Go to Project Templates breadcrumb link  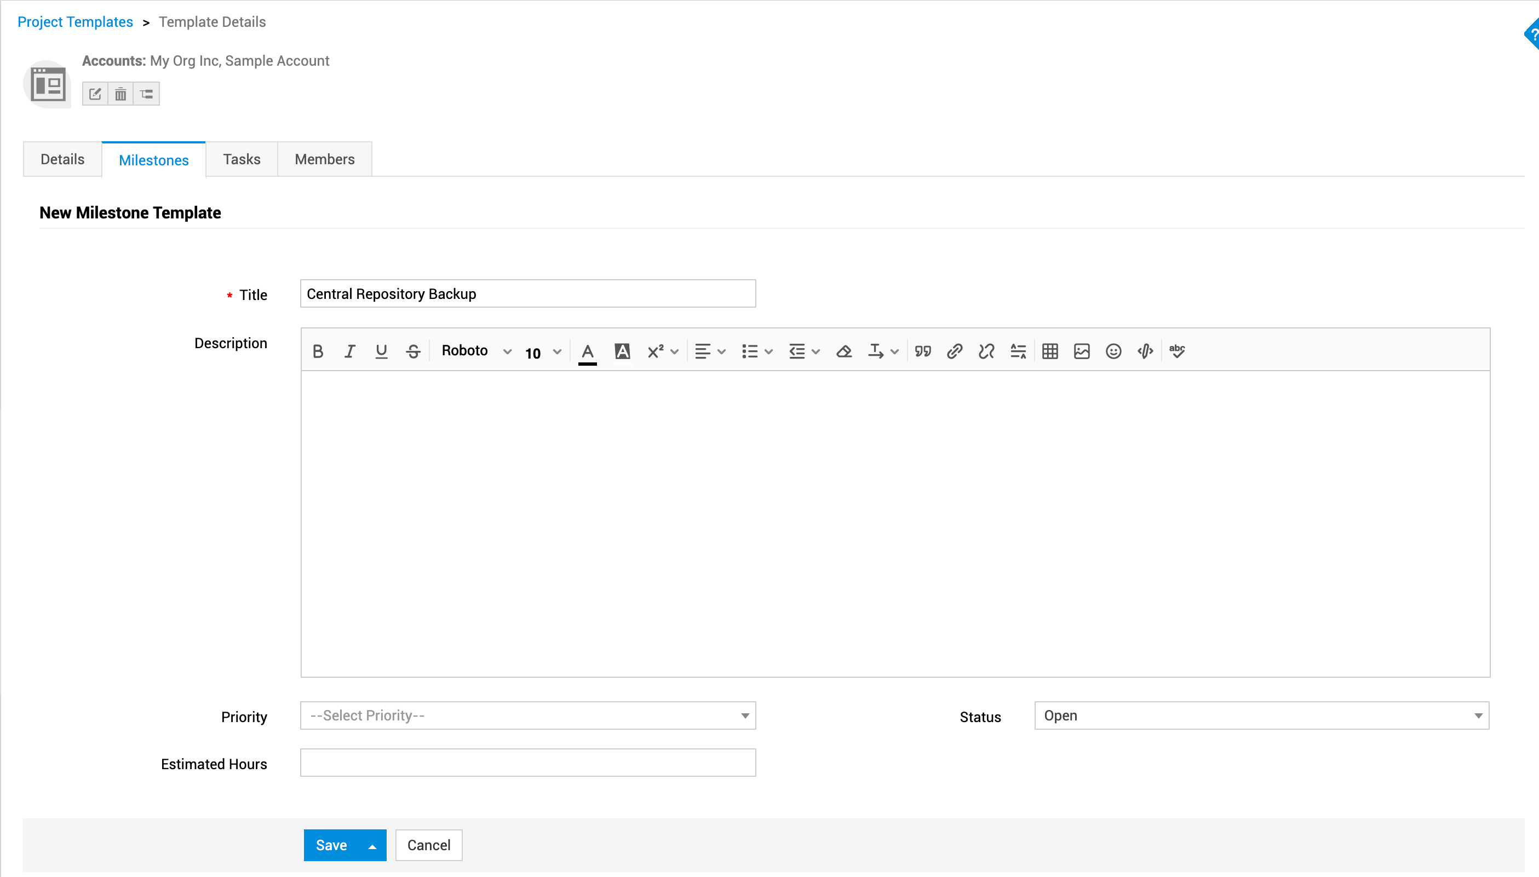(76, 22)
